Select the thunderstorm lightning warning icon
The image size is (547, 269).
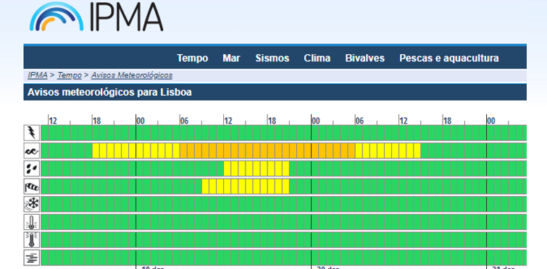point(31,132)
